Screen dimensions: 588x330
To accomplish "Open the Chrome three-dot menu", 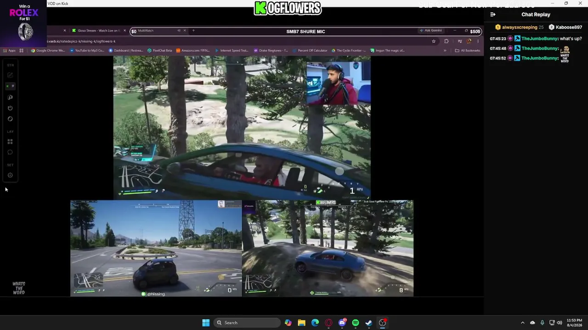I will click(478, 41).
